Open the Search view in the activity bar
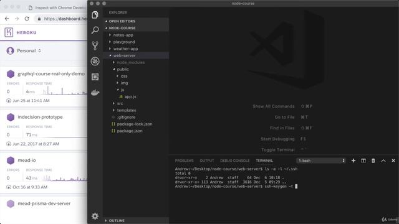Screen dimensions: 399x224 [95, 30]
